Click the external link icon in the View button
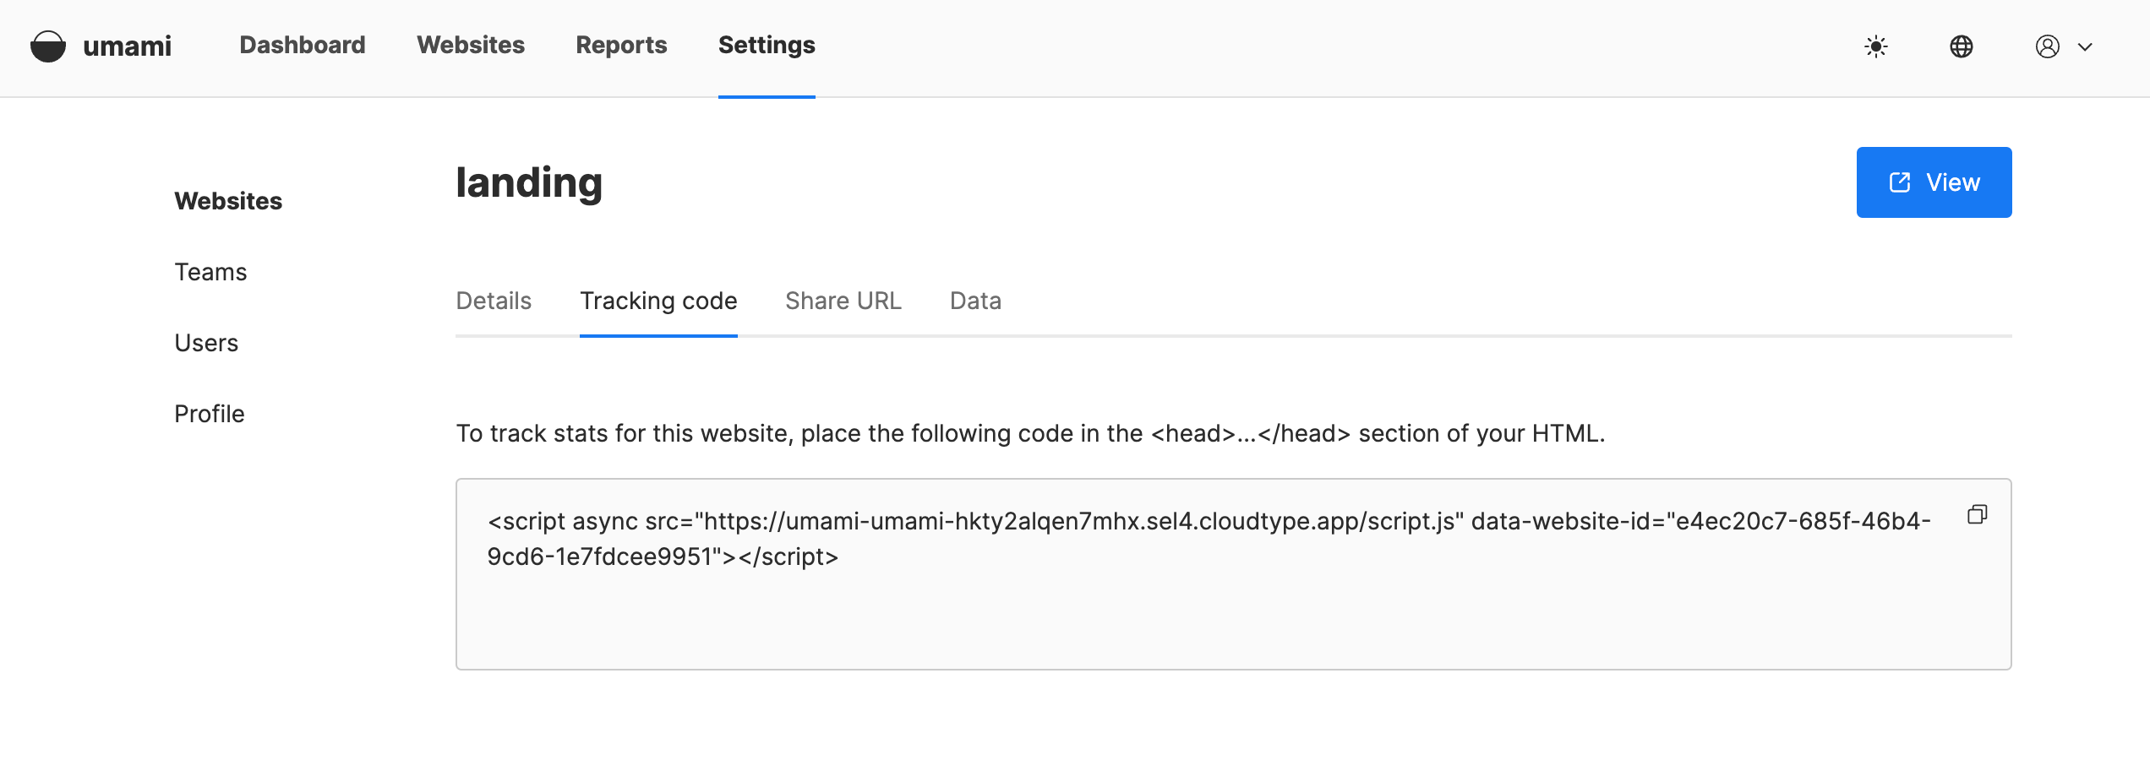The height and width of the screenshot is (760, 2150). 1900,182
